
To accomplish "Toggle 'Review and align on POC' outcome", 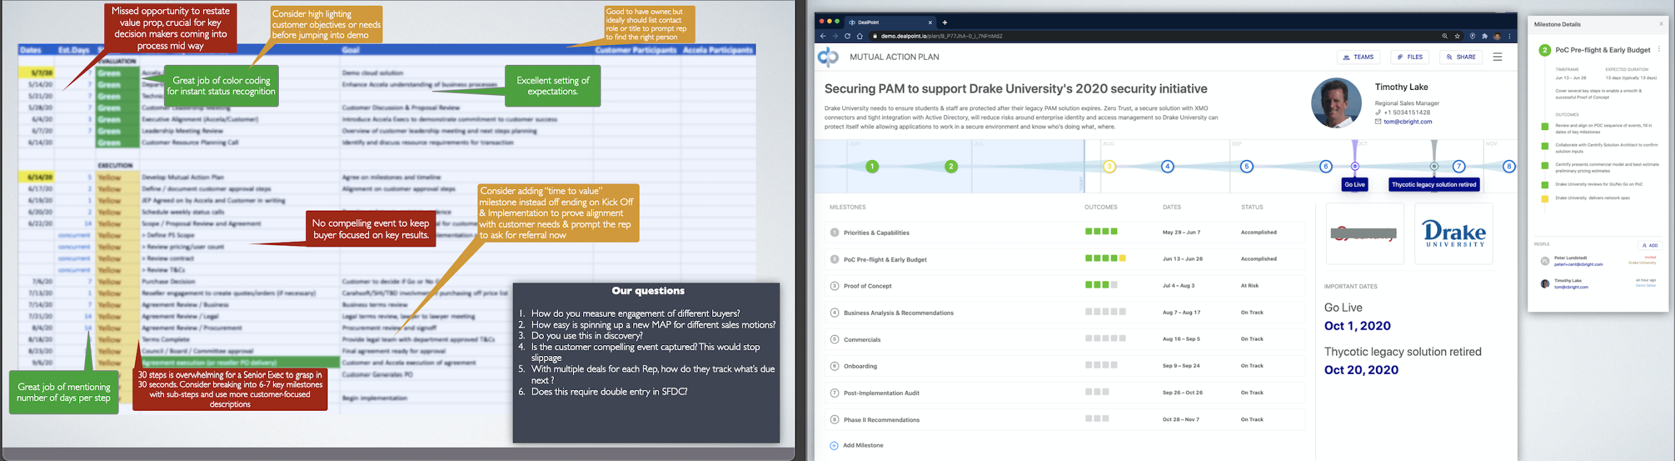I will pos(1545,127).
